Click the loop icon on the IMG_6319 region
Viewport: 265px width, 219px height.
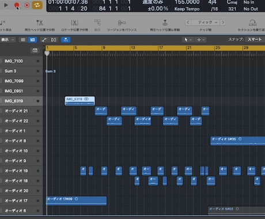(86, 99)
